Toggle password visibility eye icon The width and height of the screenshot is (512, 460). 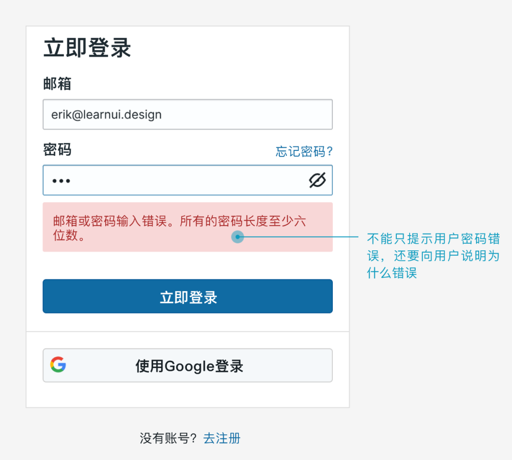click(x=317, y=180)
